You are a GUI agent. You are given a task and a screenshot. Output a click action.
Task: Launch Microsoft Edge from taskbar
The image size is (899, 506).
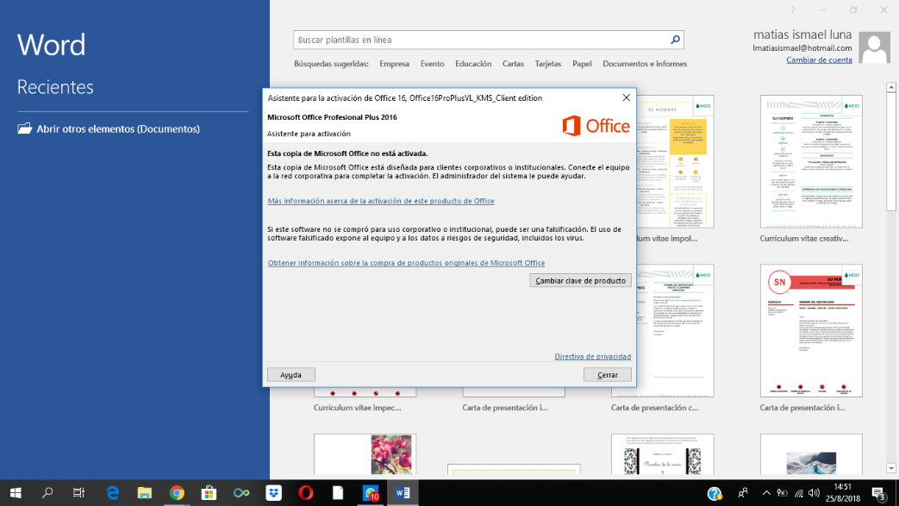coord(112,493)
